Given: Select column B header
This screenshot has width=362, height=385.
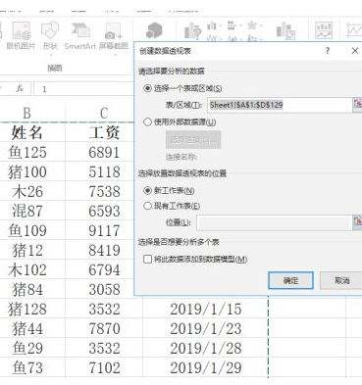Looking at the screenshot, I should click(x=27, y=113).
